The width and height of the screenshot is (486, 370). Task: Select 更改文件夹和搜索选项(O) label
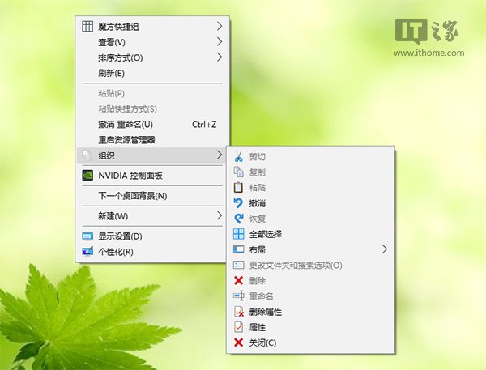pyautogui.click(x=296, y=266)
